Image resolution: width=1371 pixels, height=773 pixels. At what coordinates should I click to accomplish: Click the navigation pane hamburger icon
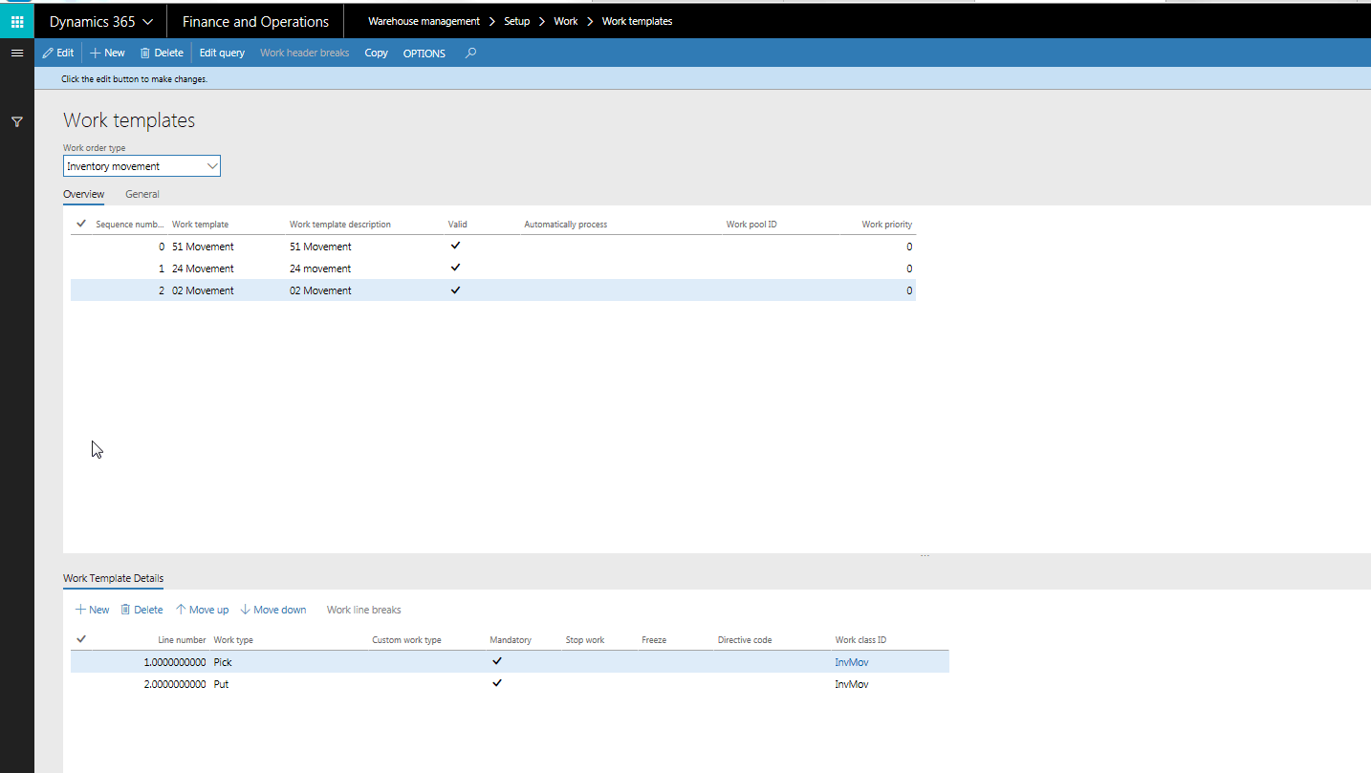16,53
